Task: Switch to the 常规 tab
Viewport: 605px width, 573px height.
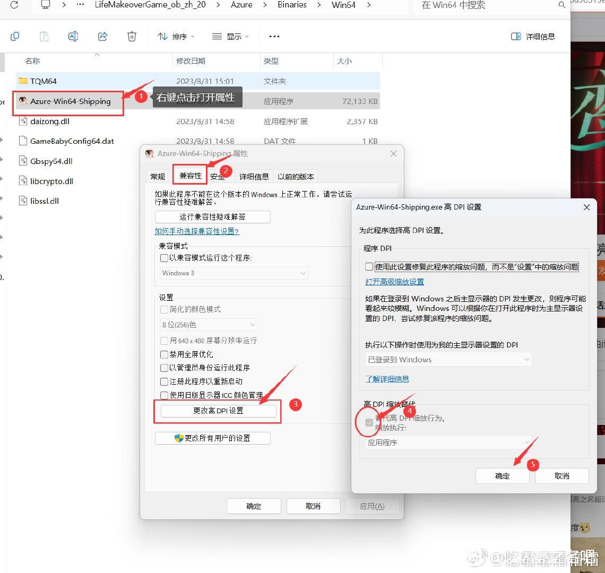Action: [158, 176]
